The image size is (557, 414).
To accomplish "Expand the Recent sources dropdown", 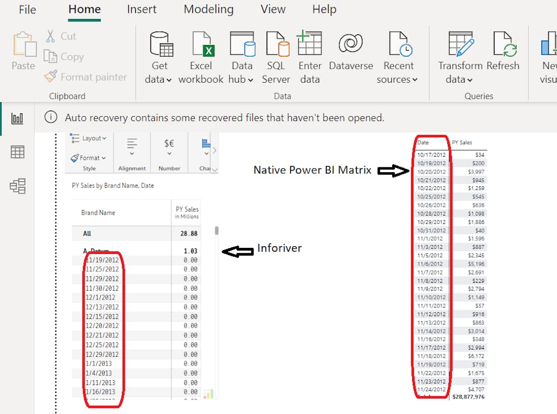I will tap(398, 79).
